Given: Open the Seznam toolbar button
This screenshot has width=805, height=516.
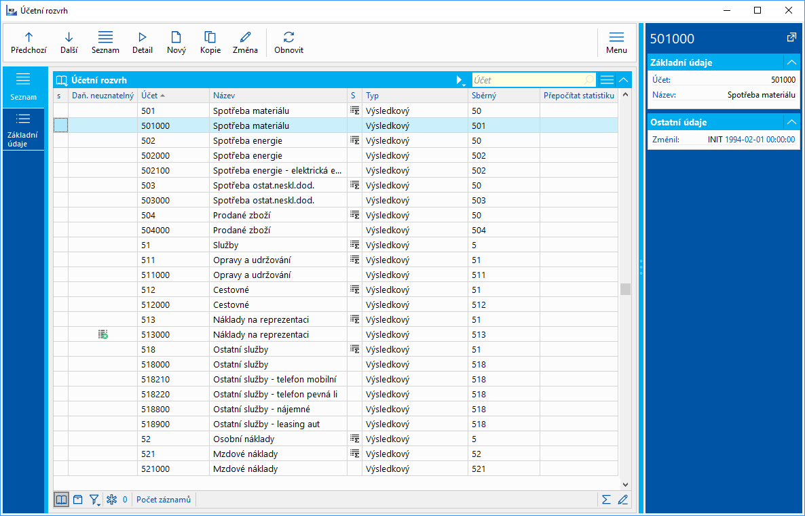Looking at the screenshot, I should (x=105, y=43).
